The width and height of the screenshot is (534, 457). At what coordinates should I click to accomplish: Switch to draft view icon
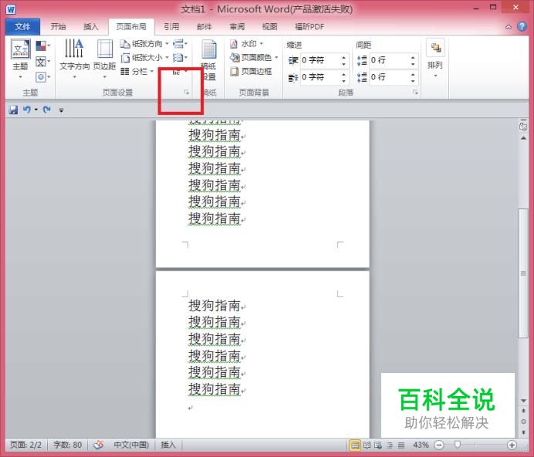coord(401,445)
